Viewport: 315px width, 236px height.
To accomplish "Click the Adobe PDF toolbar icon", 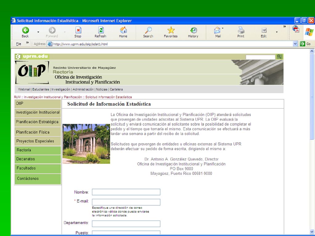I will point(296,29).
